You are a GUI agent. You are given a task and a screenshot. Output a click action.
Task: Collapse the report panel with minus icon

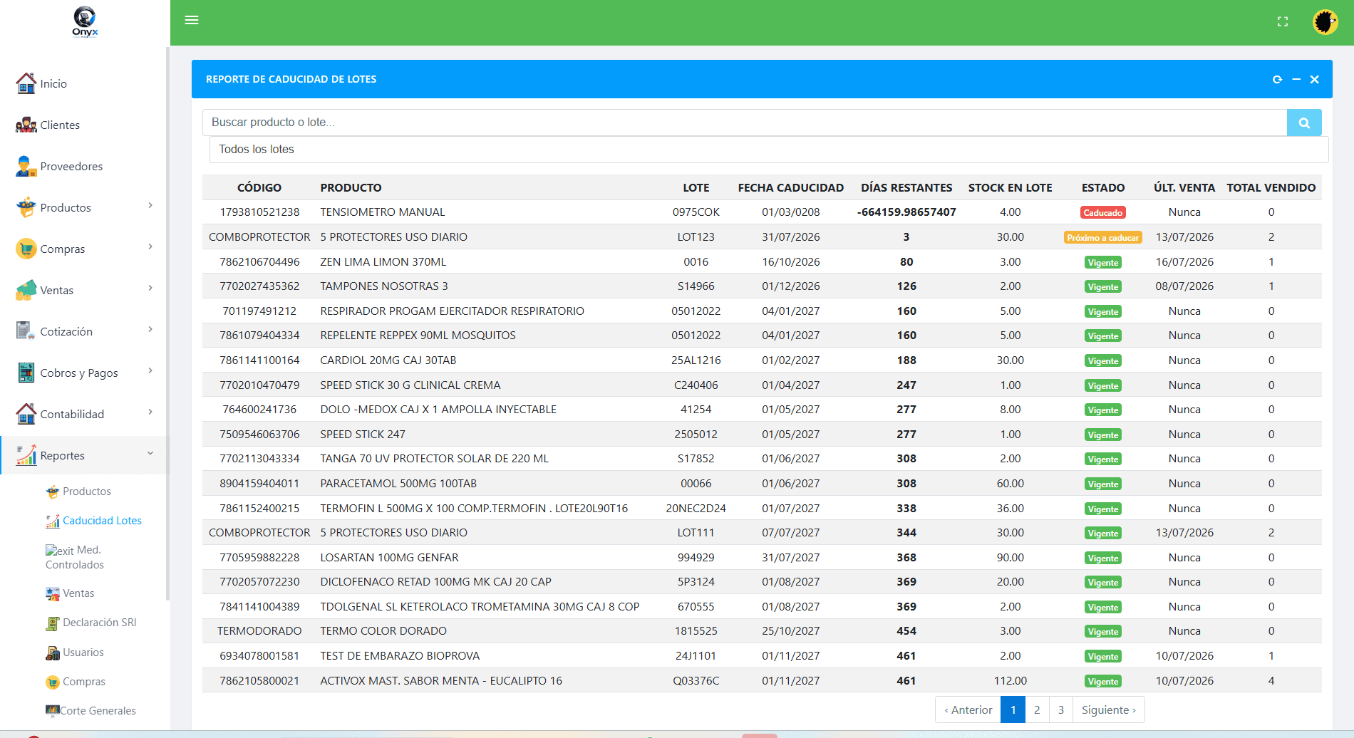[1296, 80]
